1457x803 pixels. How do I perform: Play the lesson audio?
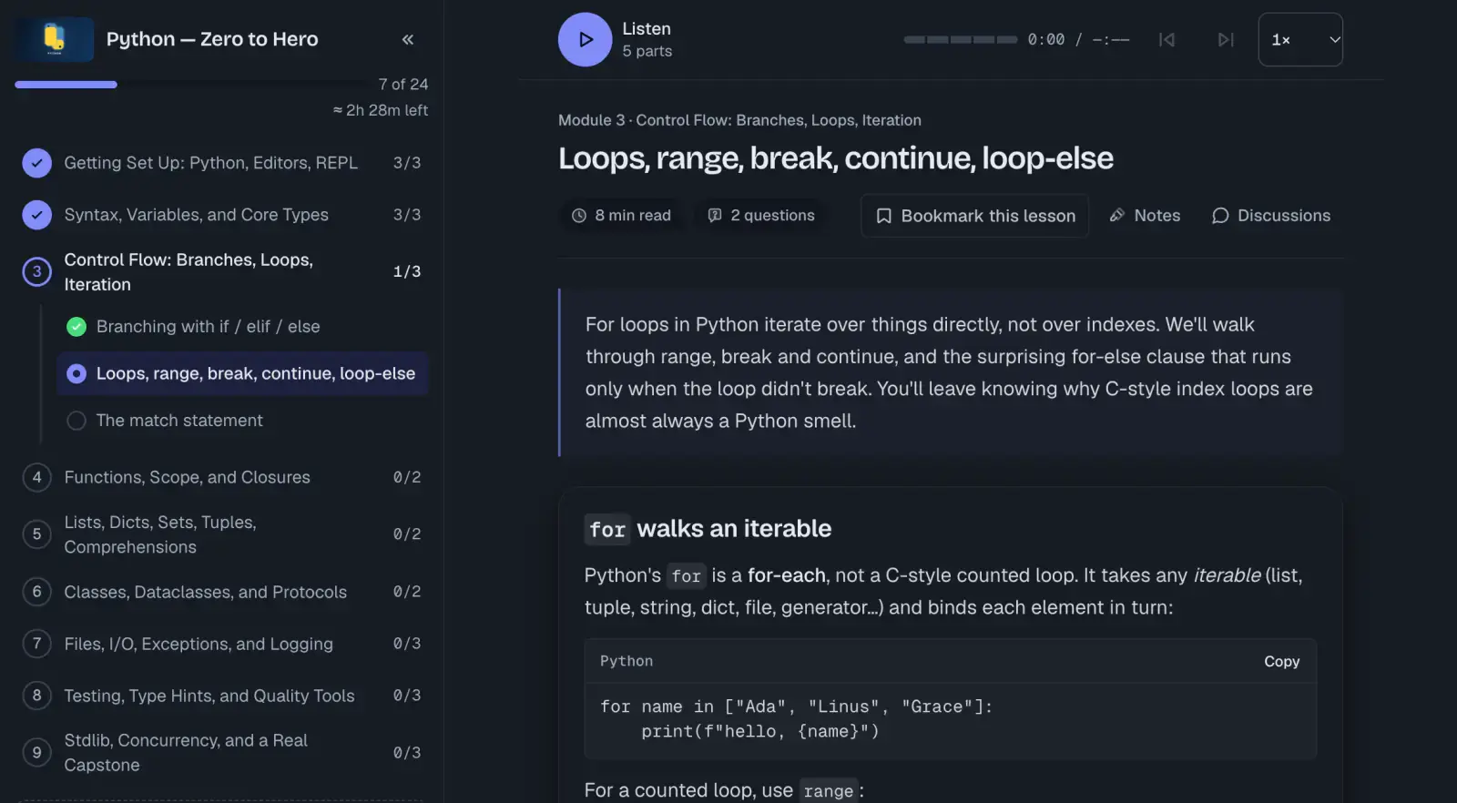(x=585, y=39)
